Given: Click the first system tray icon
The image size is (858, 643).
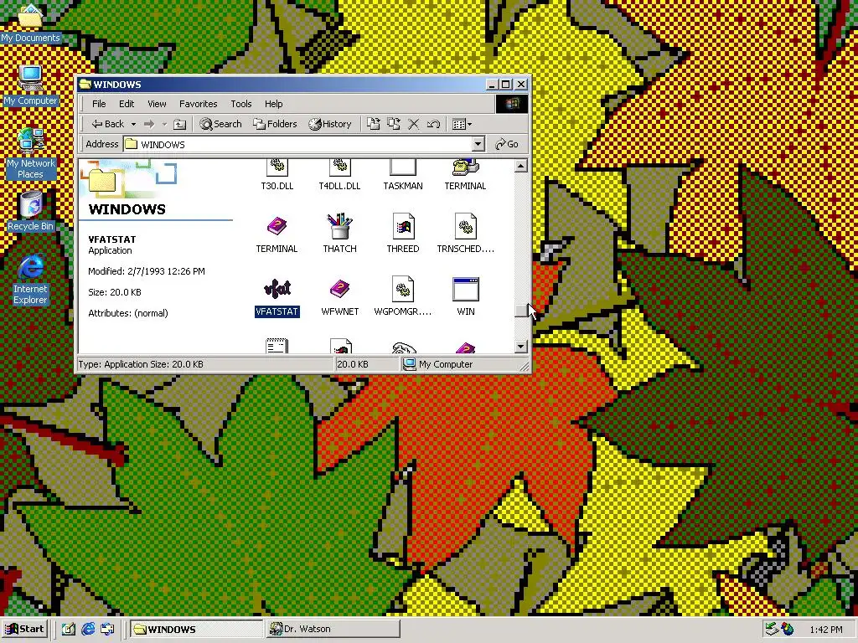Looking at the screenshot, I should [x=772, y=629].
